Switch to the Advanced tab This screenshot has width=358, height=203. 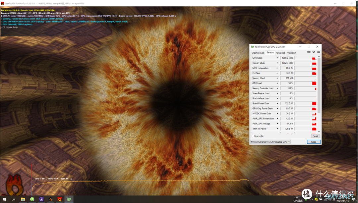(x=280, y=53)
